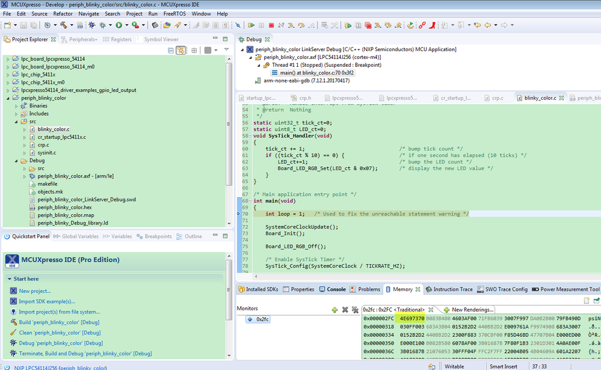The image size is (601, 370).
Task: Click Build 'periph_blinky_color' [Debug] link
Action: click(x=59, y=322)
